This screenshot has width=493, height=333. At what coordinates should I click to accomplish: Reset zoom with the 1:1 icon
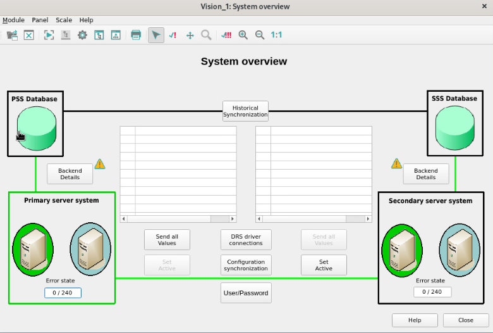[x=276, y=35]
